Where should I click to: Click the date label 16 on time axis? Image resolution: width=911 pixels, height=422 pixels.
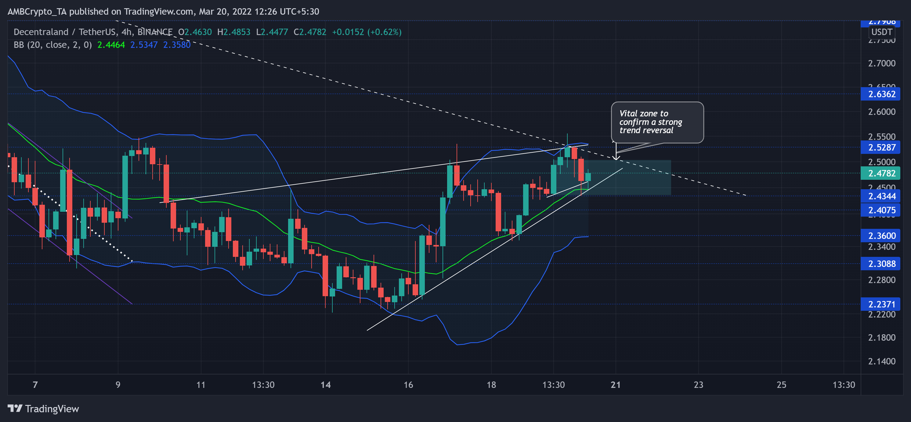(x=408, y=385)
